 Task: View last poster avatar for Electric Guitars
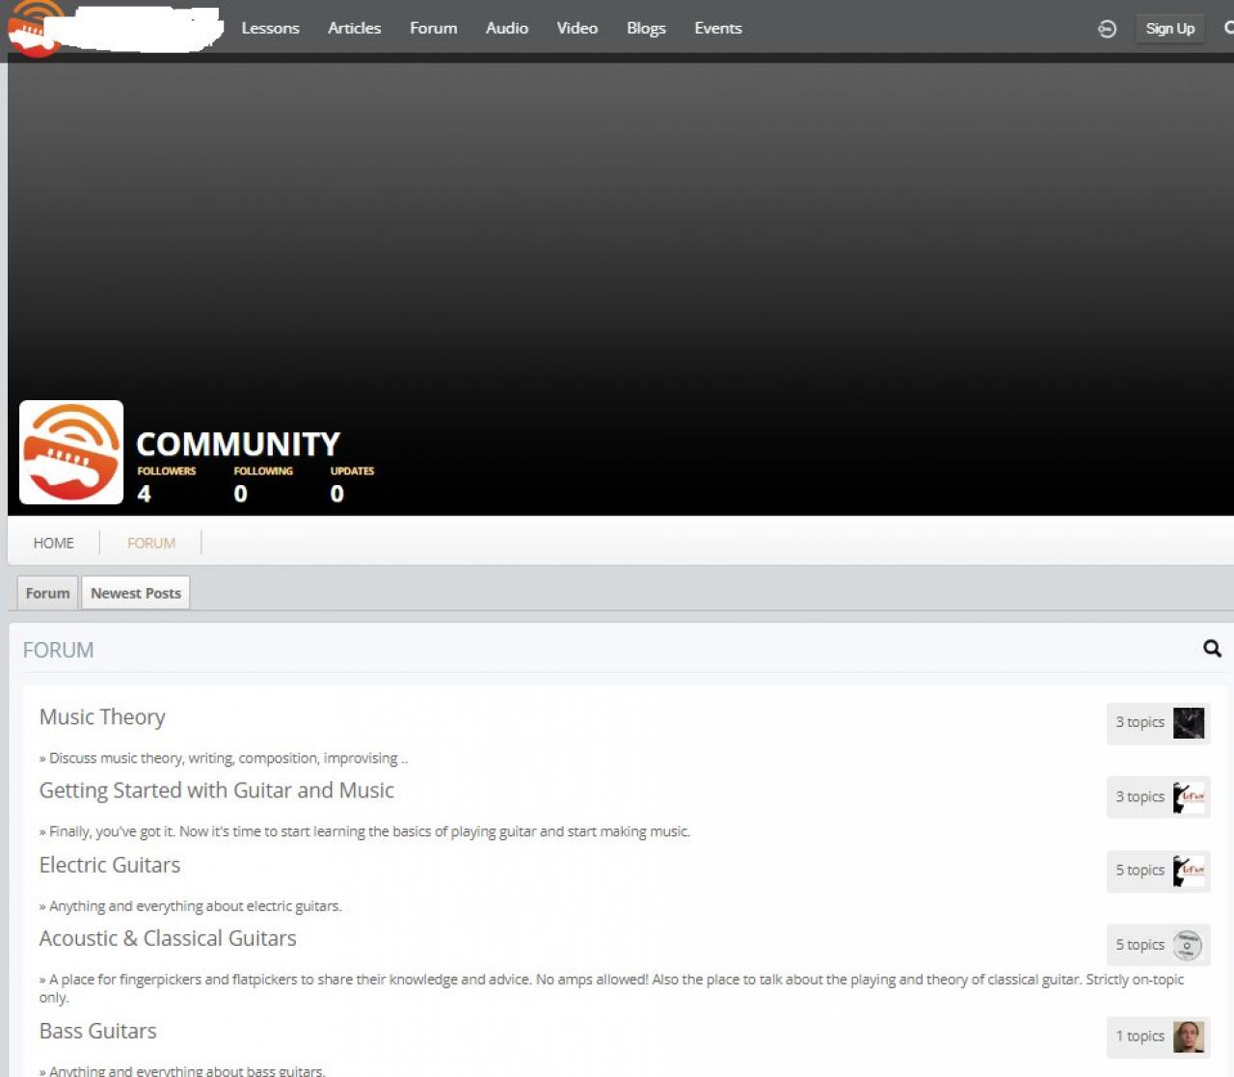[1189, 871]
